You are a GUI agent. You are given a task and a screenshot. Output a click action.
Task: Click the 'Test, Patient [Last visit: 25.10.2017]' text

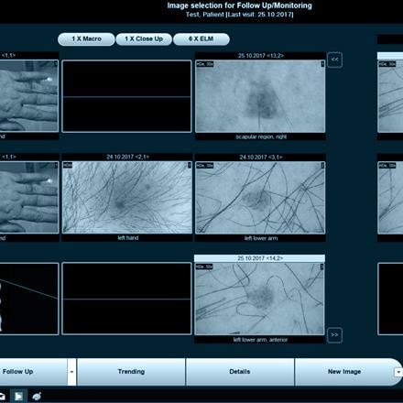pos(240,15)
